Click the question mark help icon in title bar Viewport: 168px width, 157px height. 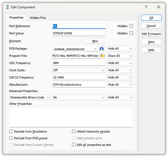[x=146, y=7]
